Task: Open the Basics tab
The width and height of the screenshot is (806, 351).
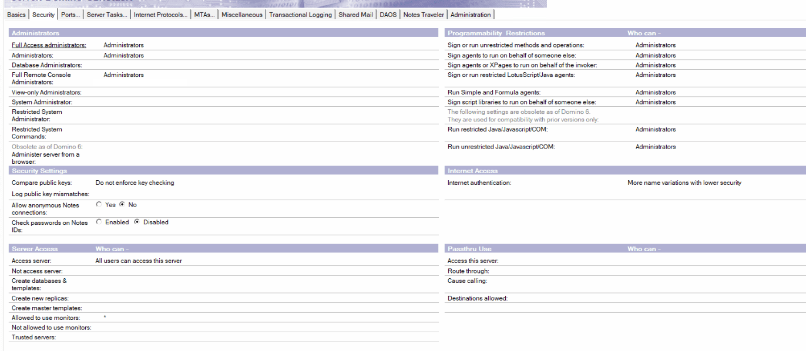Action: tap(16, 15)
